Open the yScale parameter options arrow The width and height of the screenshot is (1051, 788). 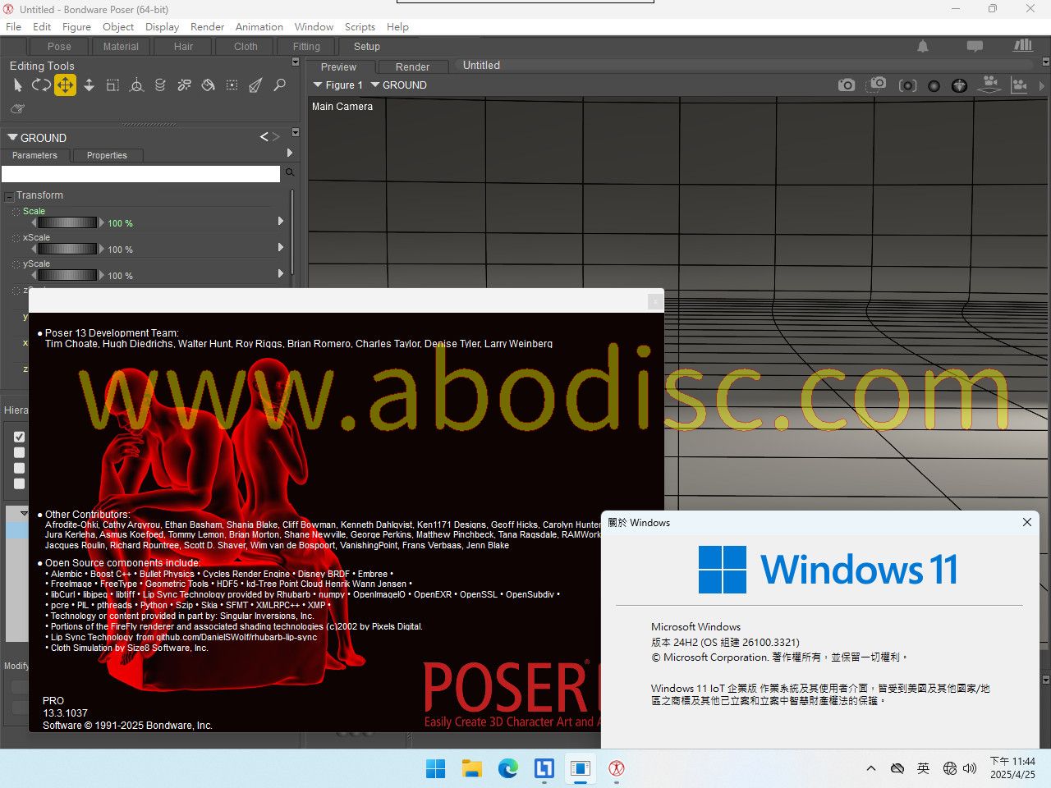coord(281,273)
